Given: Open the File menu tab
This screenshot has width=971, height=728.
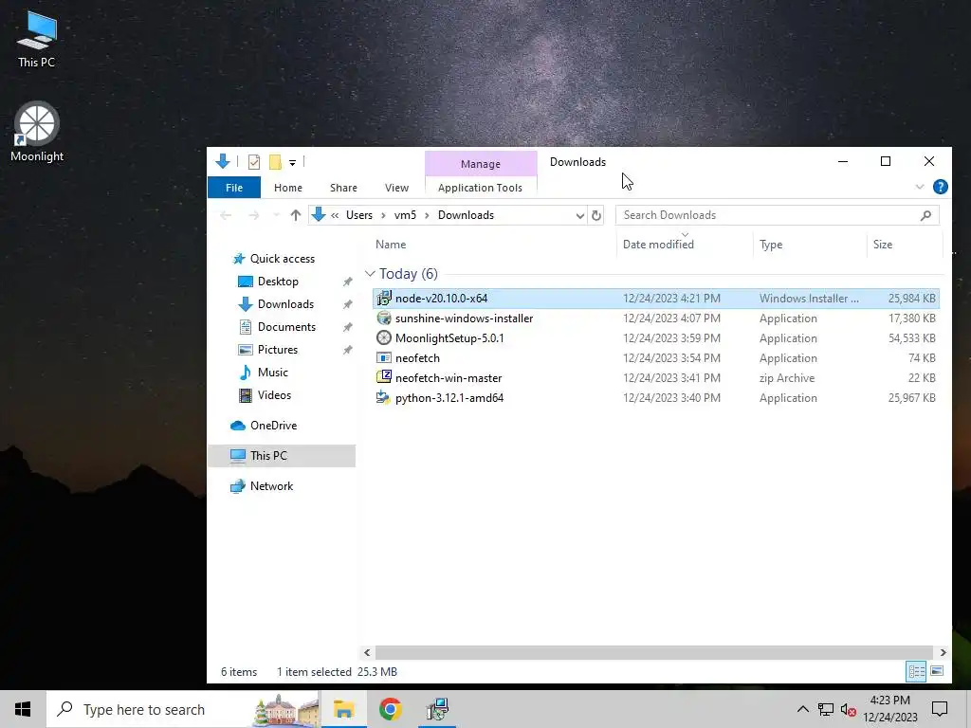Looking at the screenshot, I should [x=234, y=188].
